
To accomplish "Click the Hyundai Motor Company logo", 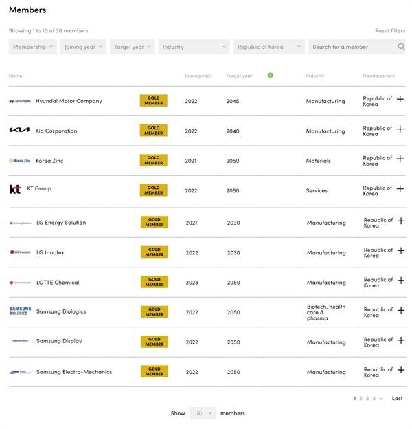I will (19, 101).
